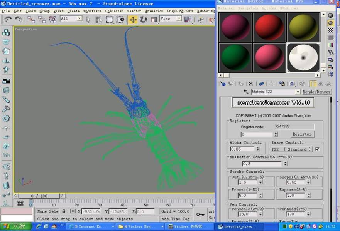Toggle Window/Crossing selection mode icon

pos(120,20)
